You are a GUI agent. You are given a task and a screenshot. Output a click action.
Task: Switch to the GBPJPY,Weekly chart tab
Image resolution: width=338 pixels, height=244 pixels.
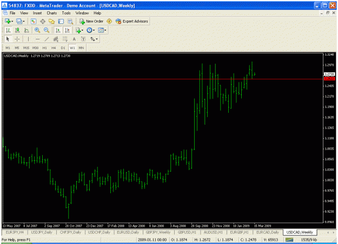(158, 232)
